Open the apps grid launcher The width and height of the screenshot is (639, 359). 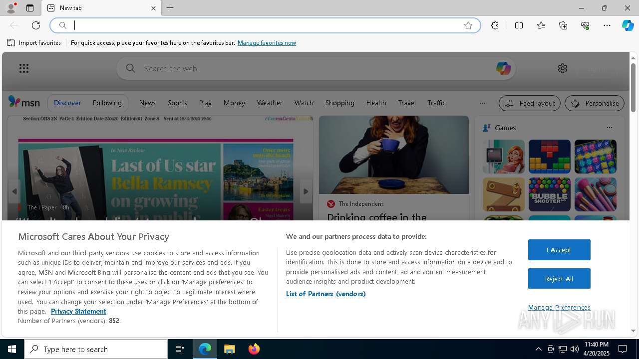pyautogui.click(x=24, y=68)
